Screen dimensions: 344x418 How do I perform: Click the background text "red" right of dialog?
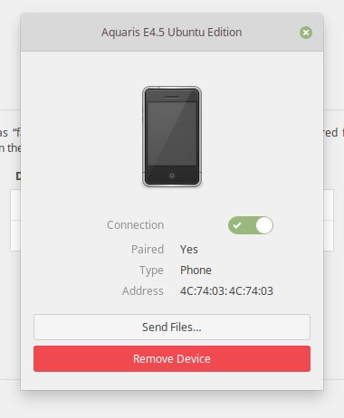click(x=330, y=132)
